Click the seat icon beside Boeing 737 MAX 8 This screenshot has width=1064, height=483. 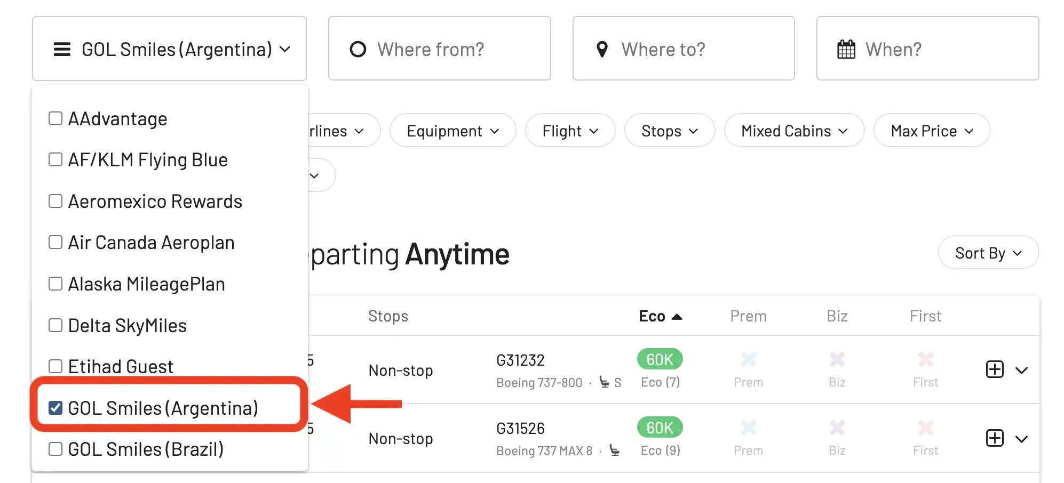615,451
